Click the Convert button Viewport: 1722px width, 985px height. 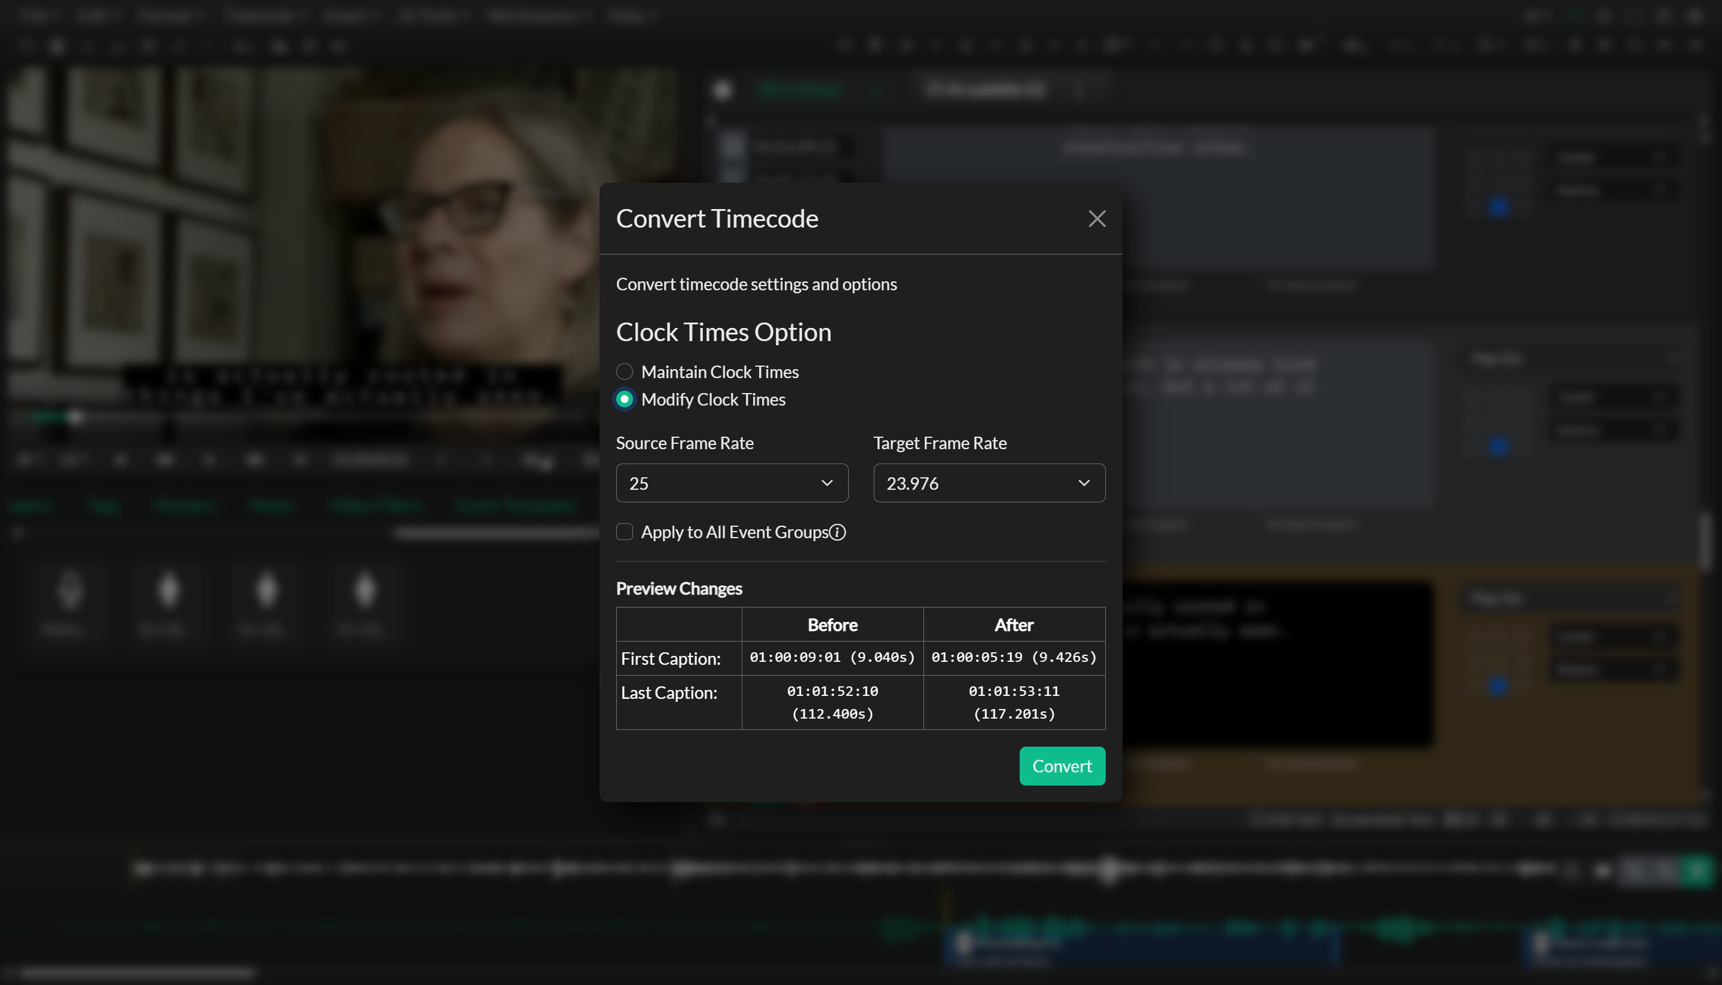tap(1062, 766)
